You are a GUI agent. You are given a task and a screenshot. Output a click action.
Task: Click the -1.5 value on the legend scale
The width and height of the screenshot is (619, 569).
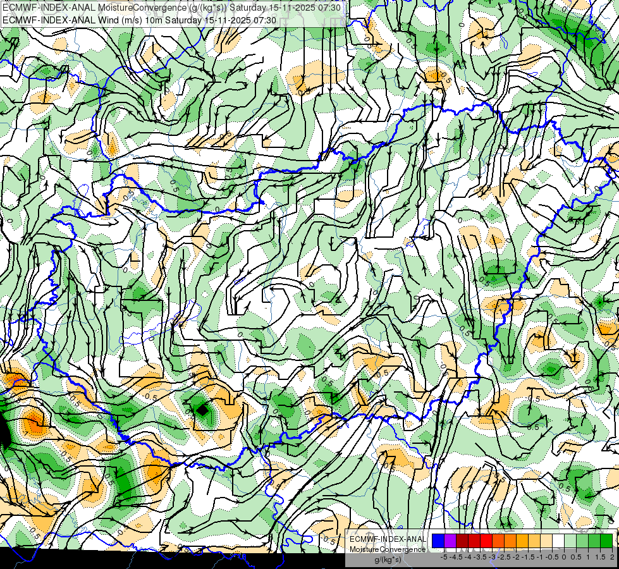pyautogui.click(x=527, y=557)
